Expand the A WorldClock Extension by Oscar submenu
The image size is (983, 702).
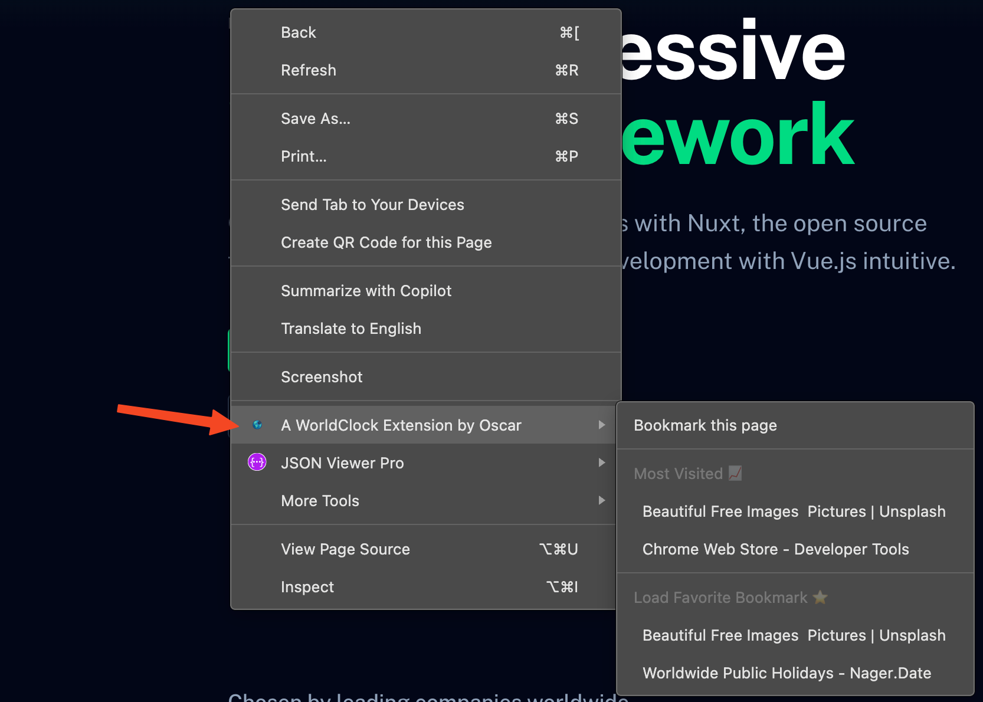tap(401, 425)
